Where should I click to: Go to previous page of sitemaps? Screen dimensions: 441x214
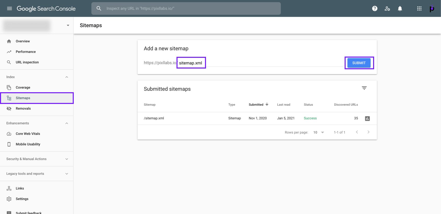[357, 132]
